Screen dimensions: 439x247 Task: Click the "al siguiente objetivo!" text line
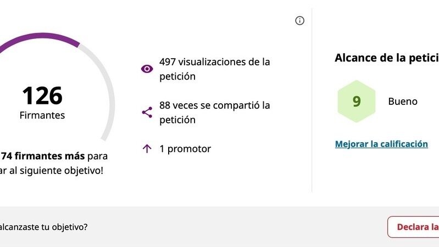coord(51,170)
